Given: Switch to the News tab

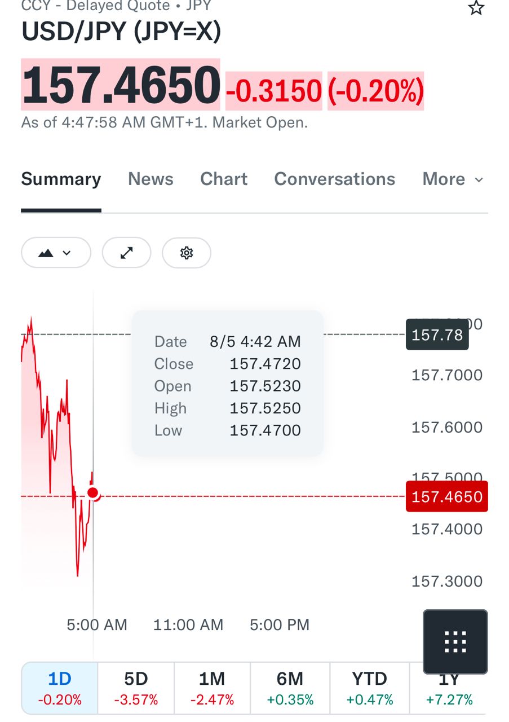Looking at the screenshot, I should click(x=151, y=179).
